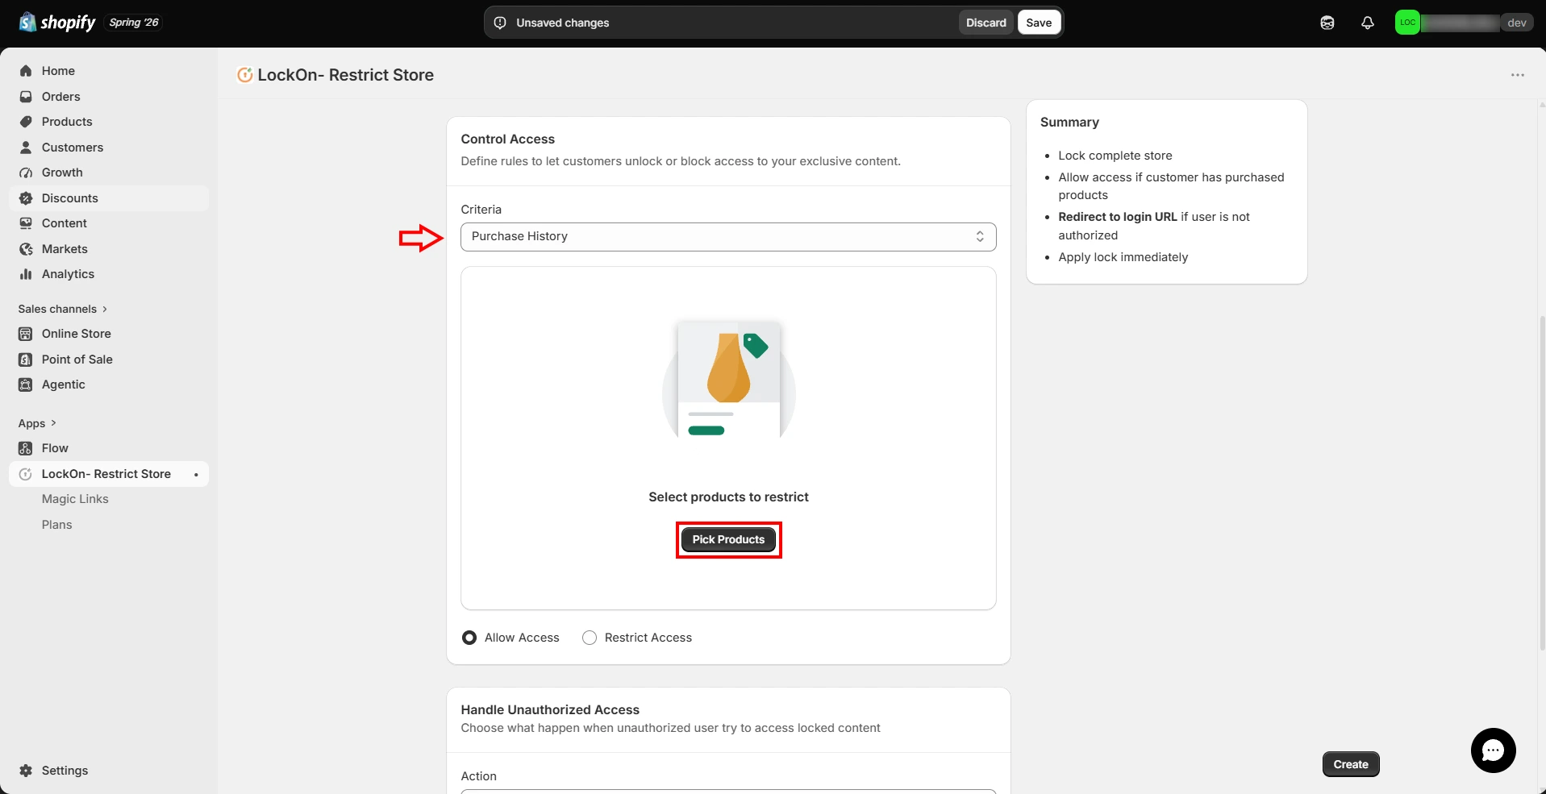The width and height of the screenshot is (1546, 794).
Task: Open the three-dot page options menu
Action: [x=1517, y=75]
